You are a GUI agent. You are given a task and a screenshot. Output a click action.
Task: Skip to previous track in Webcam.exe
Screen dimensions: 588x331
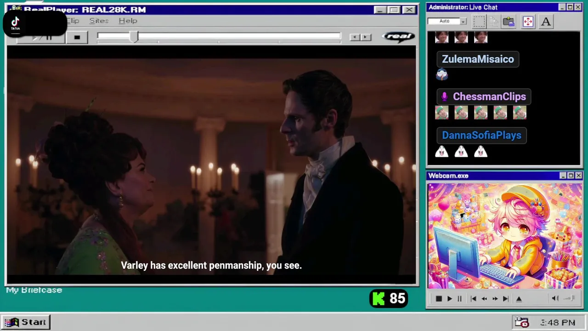pyautogui.click(x=473, y=299)
